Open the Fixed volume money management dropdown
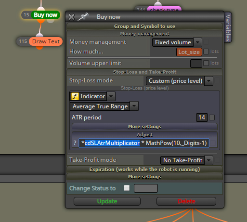 point(177,42)
